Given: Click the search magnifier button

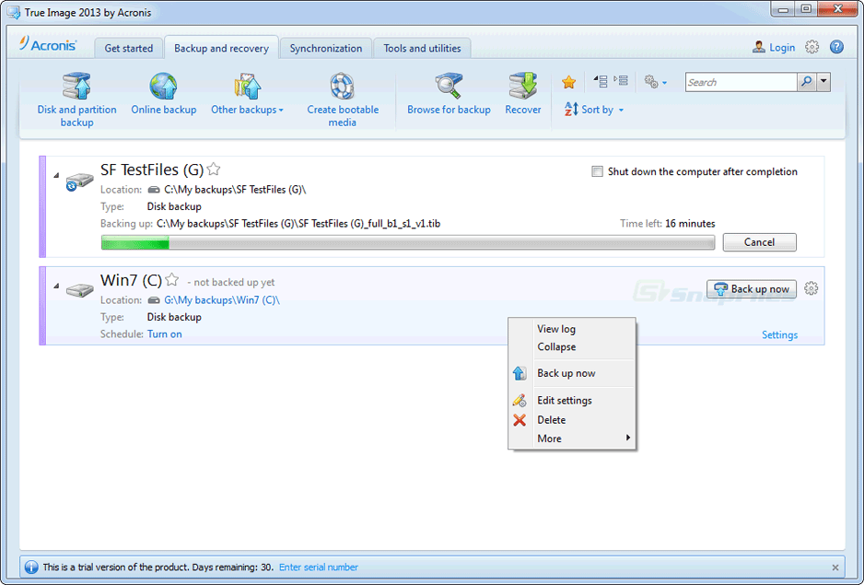Looking at the screenshot, I should click(x=806, y=82).
